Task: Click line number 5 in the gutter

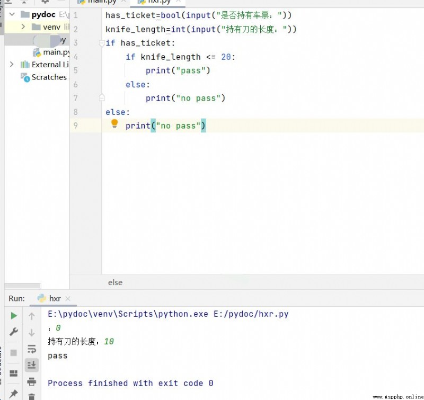Action: tap(75, 70)
